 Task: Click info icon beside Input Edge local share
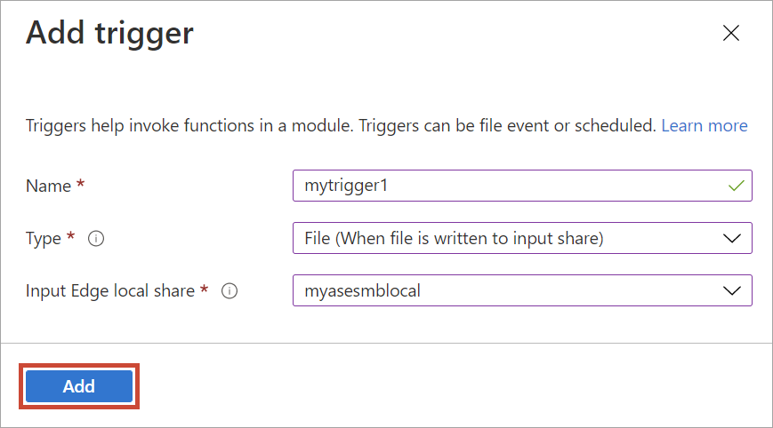click(x=229, y=290)
